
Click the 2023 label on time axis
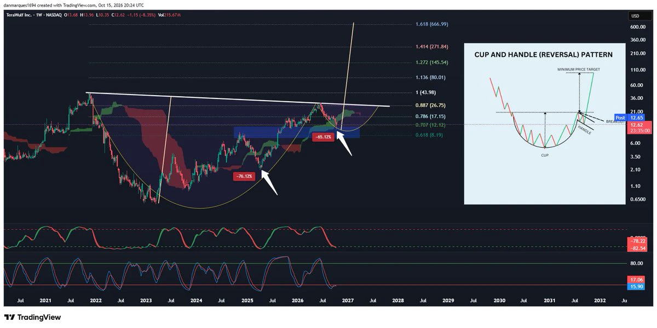[146, 301]
